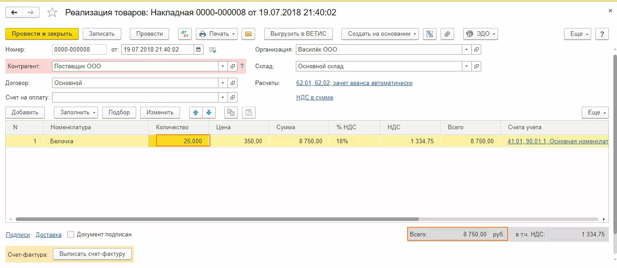Open the 62.01, 62.02 settlements link
This screenshot has height=268, width=617.
354,83
